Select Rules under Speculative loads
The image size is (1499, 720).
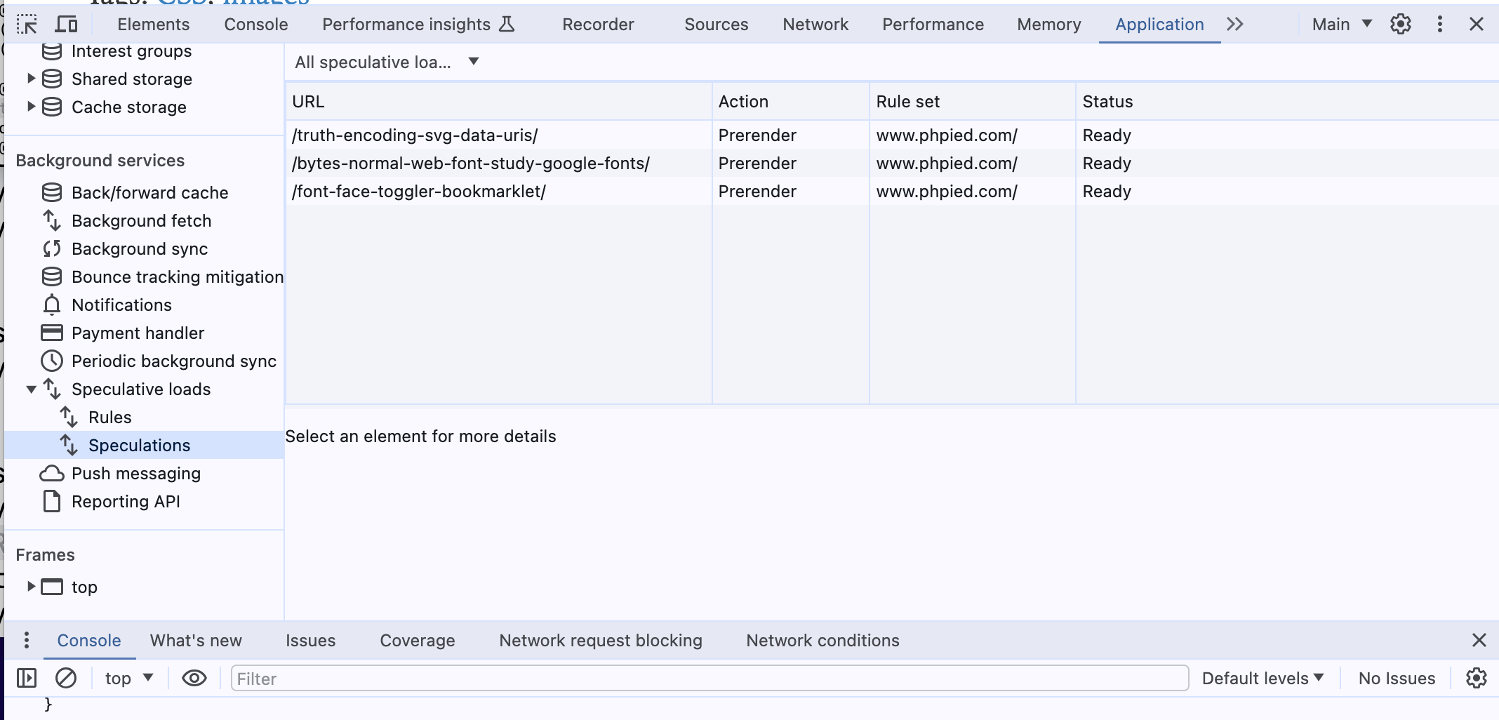point(110,418)
